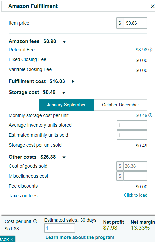The width and height of the screenshot is (155, 242).
Task: Collapse the Other costs section
Action: (64, 157)
